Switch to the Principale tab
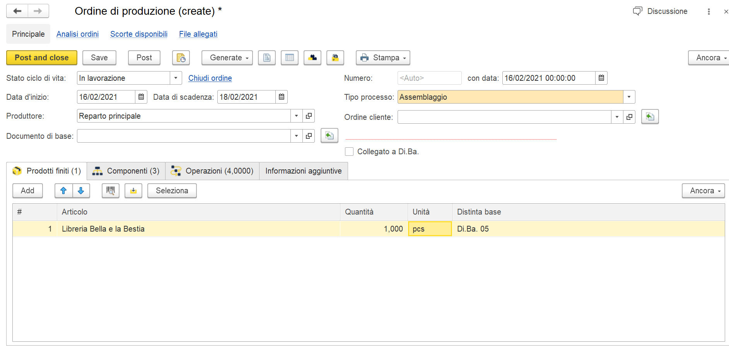This screenshot has height=346, width=729. (28, 34)
